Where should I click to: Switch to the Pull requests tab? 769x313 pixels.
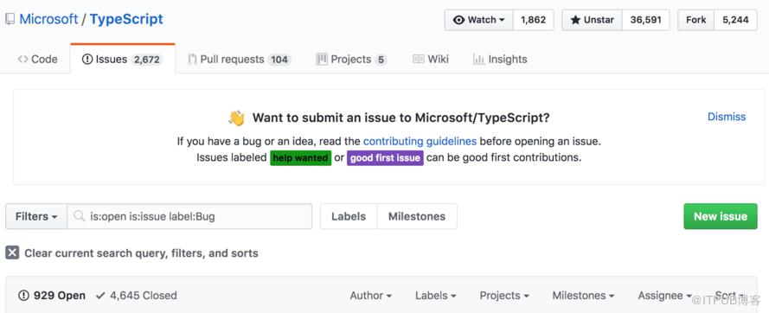coord(240,60)
